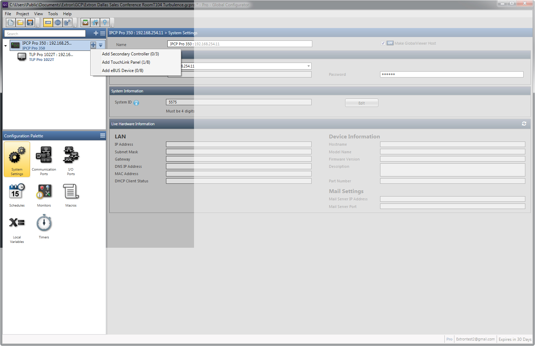Open Communication Ports in the palette
Screen dimensions: 535x346
coord(44,161)
